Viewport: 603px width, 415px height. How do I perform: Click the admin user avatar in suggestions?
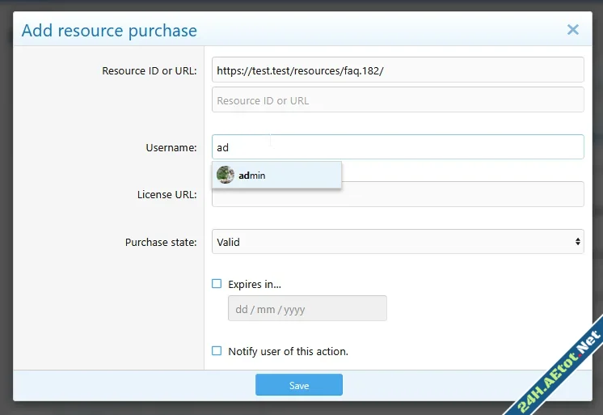tap(226, 175)
